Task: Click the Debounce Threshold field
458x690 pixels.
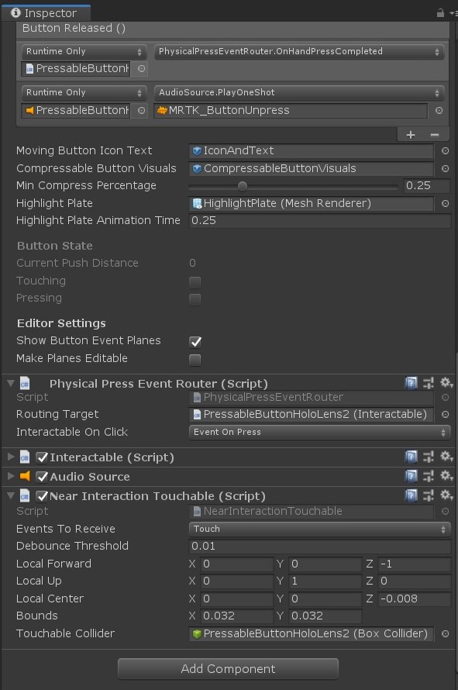Action: 320,546
